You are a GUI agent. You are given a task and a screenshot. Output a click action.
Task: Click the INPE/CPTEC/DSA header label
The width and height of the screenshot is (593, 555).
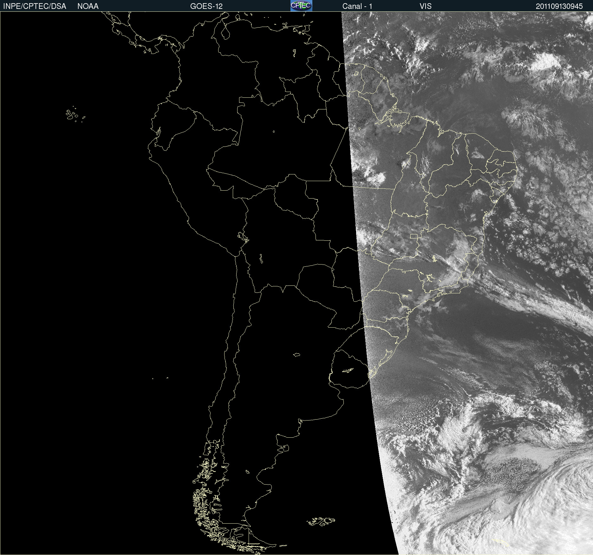point(35,6)
